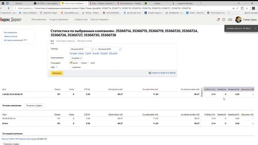Expand the bookmarks overflow chevron
The width and height of the screenshot is (258, 145).
pyautogui.click(x=229, y=12)
